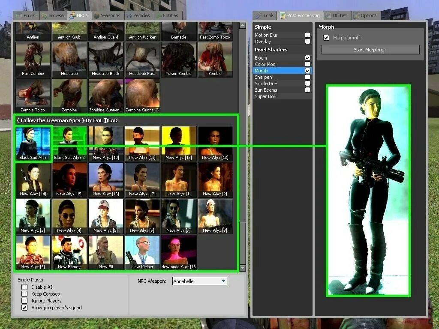Select New Alyx [9] icon
Image resolution: width=439 pixels, height=329 pixels.
(x=33, y=253)
